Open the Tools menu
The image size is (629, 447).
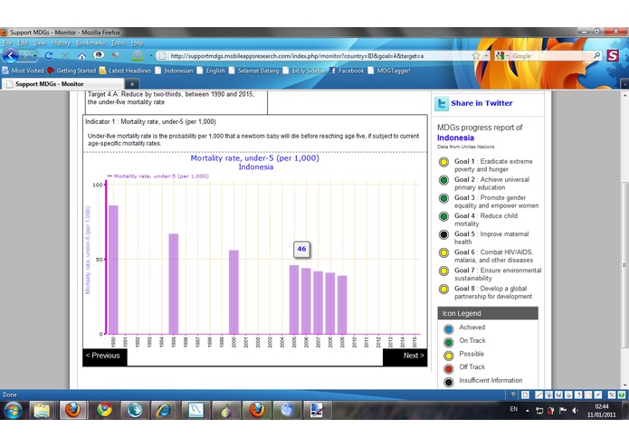(119, 43)
